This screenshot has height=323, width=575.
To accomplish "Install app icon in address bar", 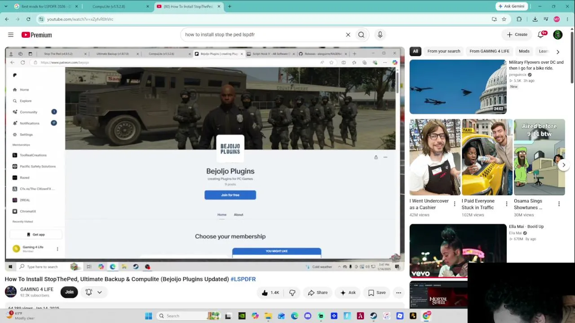I will (x=494, y=19).
